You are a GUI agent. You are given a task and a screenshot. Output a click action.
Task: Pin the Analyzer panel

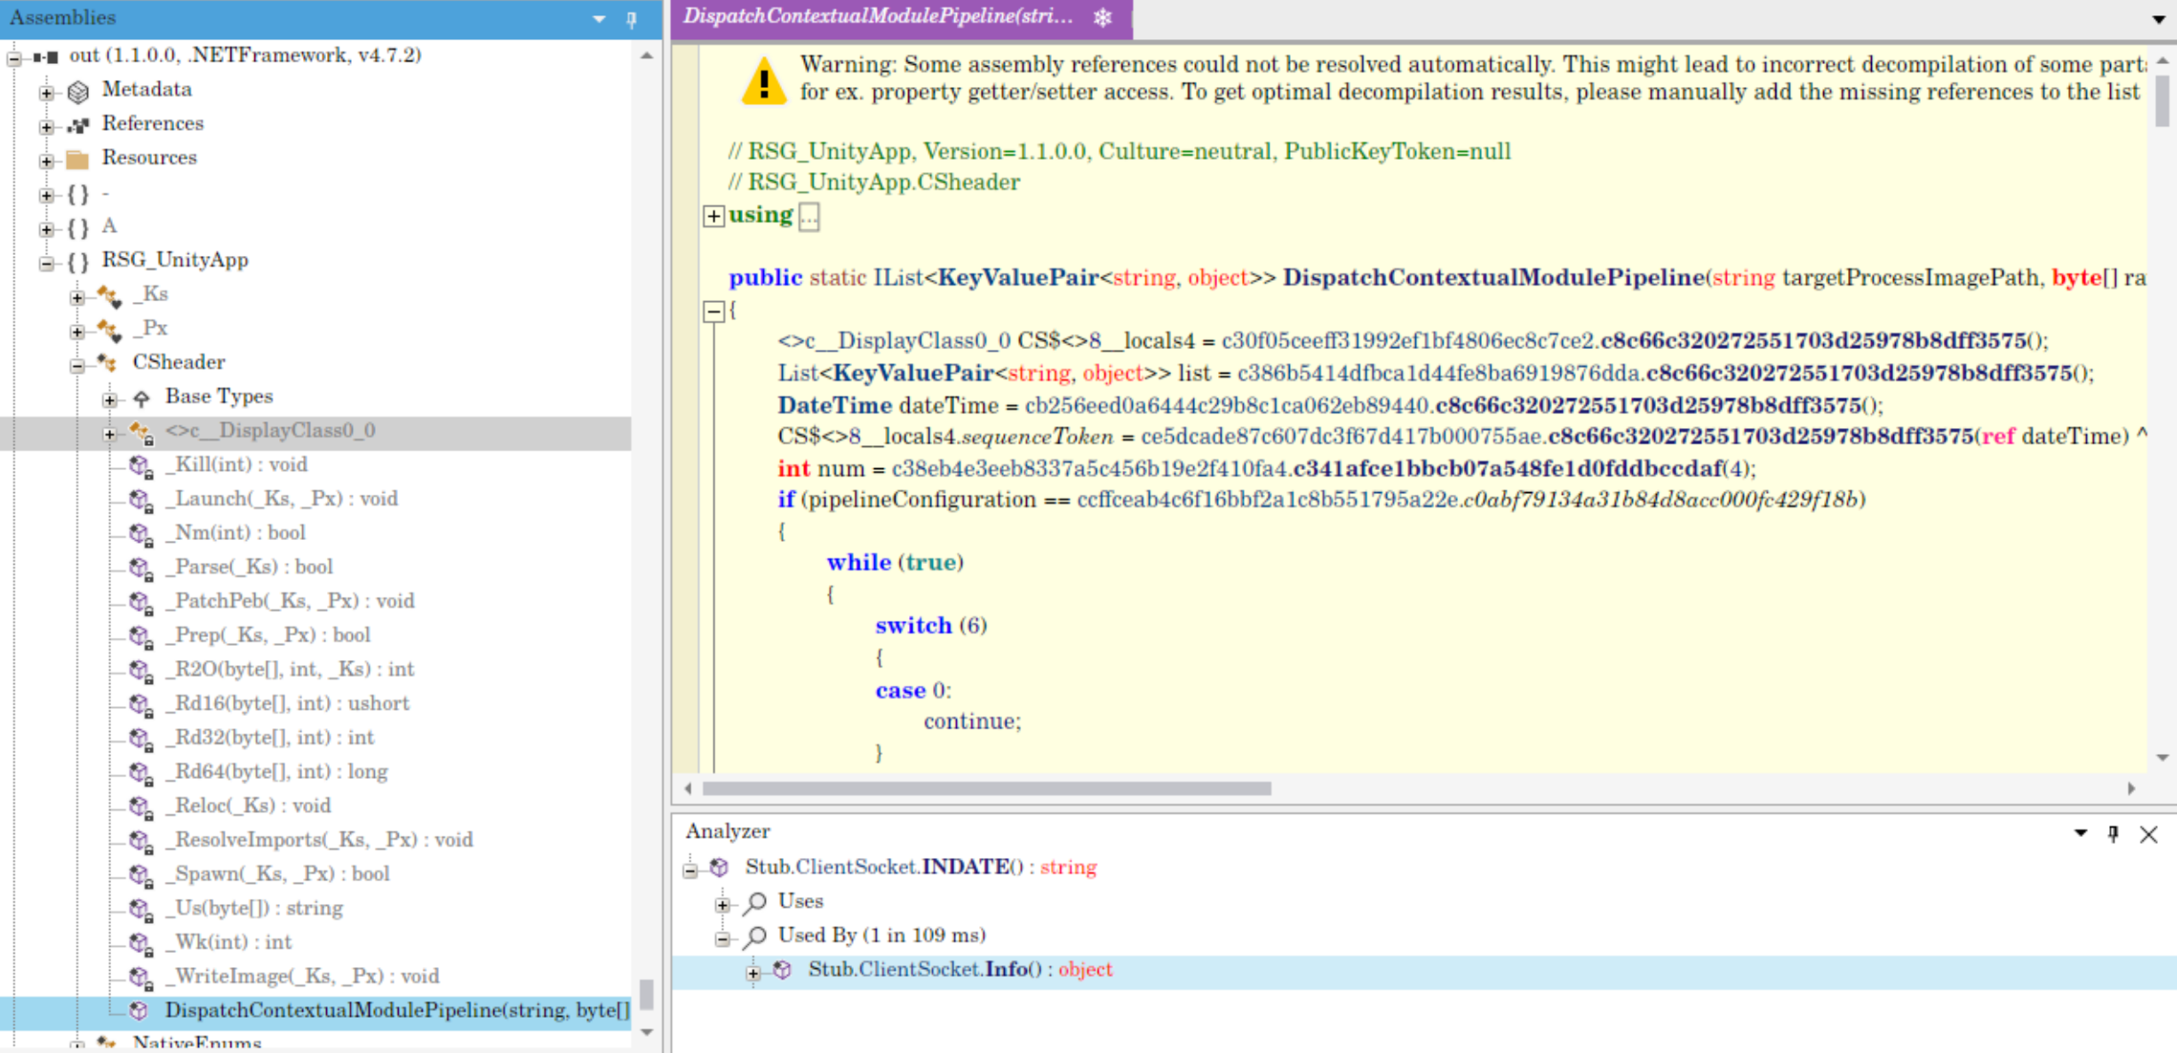(2113, 834)
